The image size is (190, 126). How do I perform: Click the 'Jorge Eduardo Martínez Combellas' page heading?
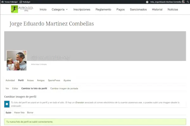52,24
